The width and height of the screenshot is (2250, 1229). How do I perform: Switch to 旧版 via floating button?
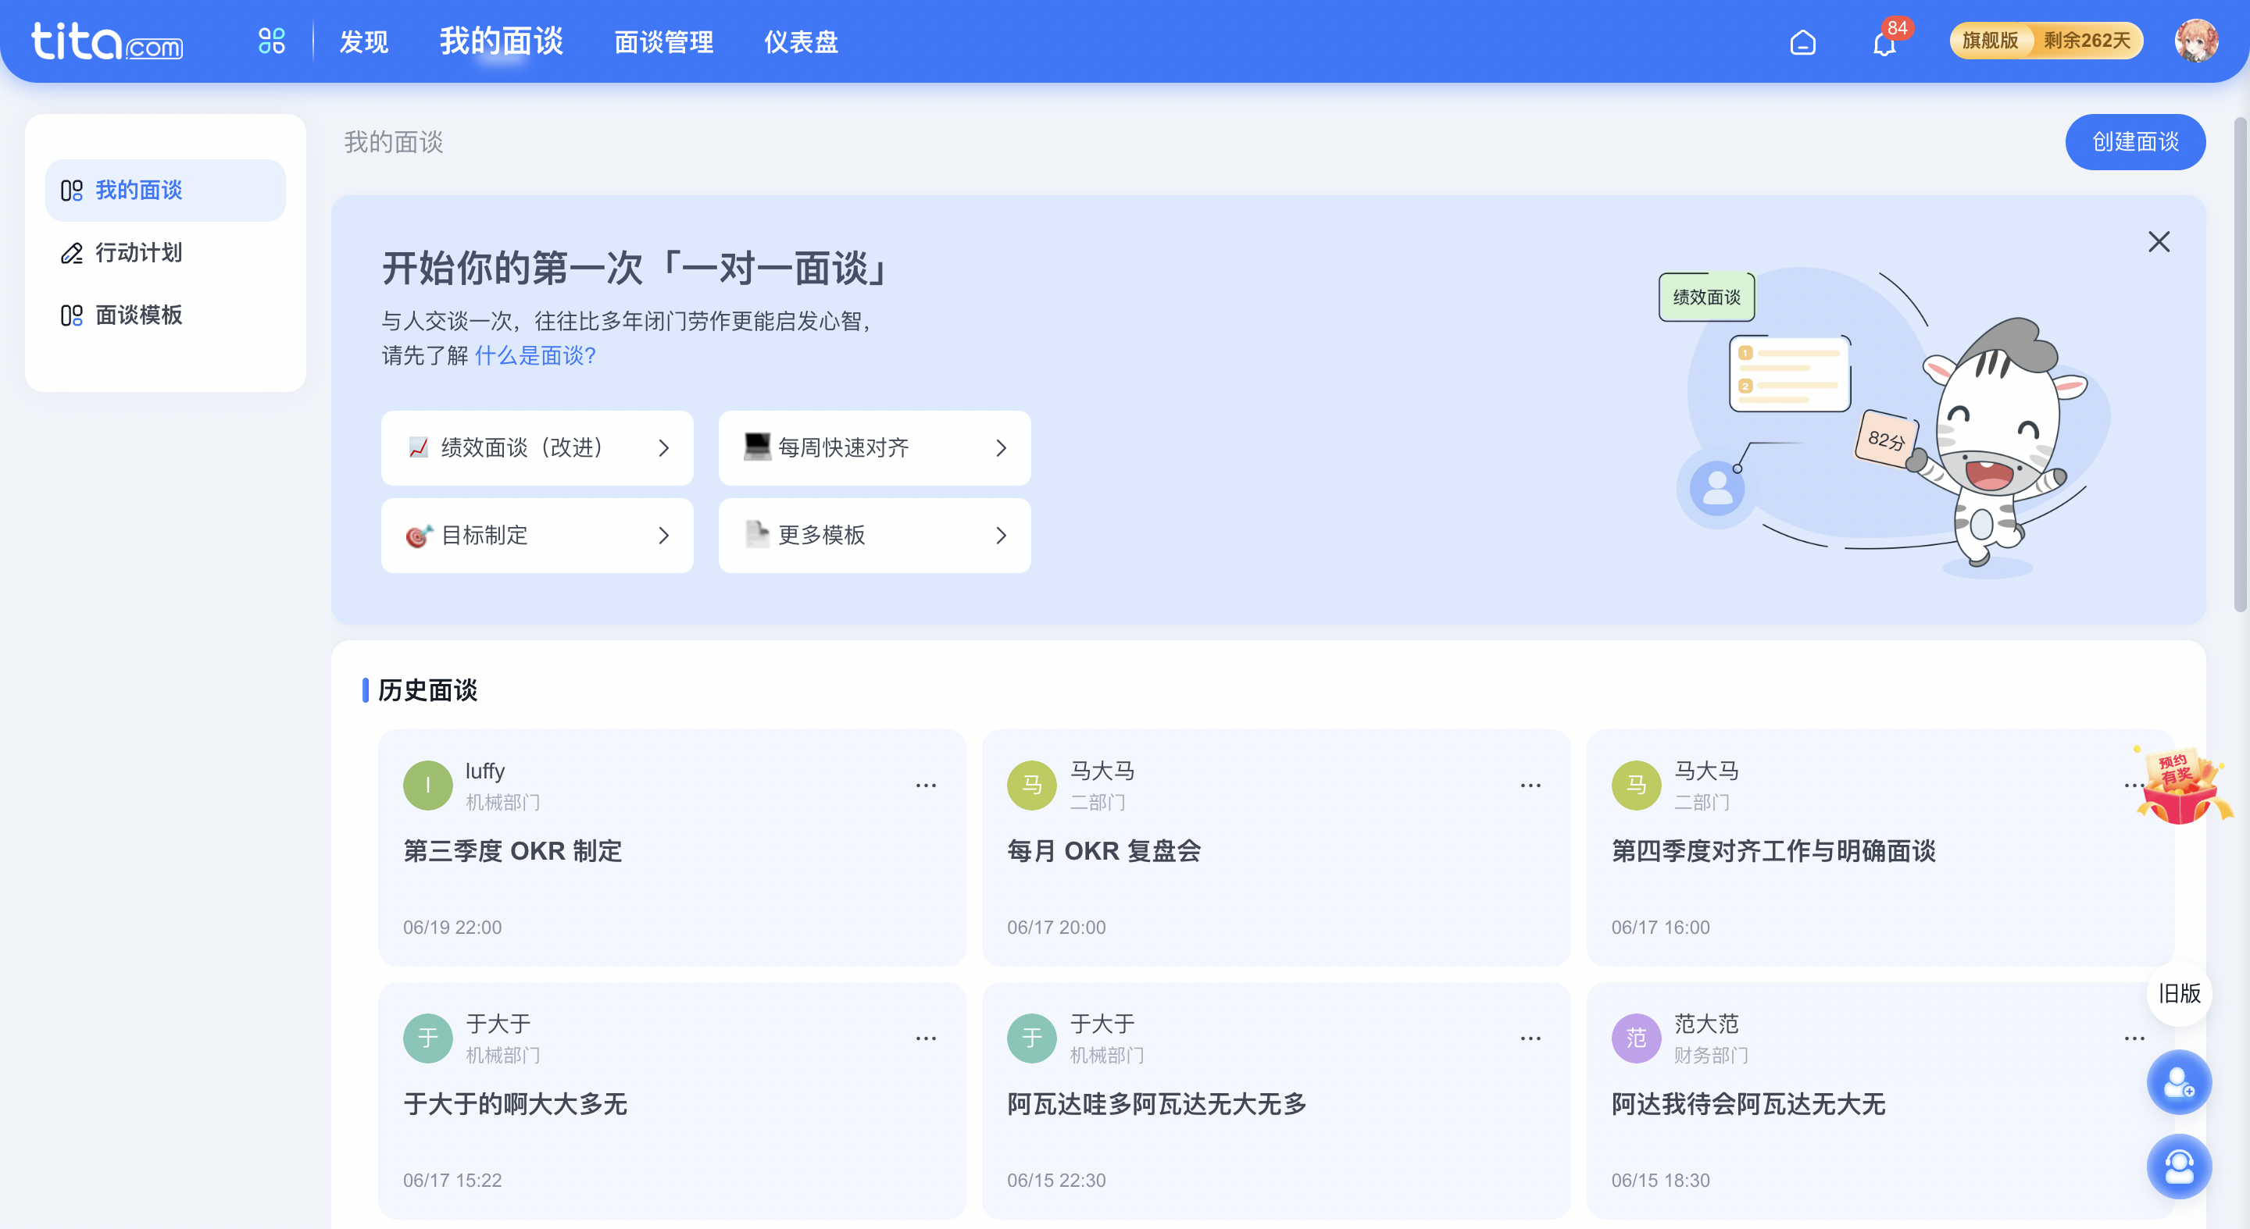2178,993
